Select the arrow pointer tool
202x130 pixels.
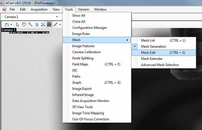(x=17, y=24)
